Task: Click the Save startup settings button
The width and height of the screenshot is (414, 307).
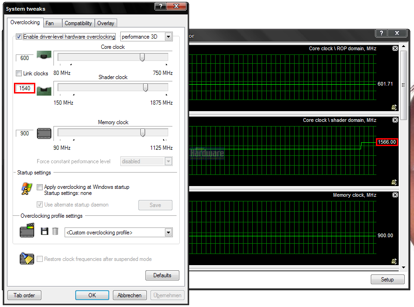Action: 155,205
